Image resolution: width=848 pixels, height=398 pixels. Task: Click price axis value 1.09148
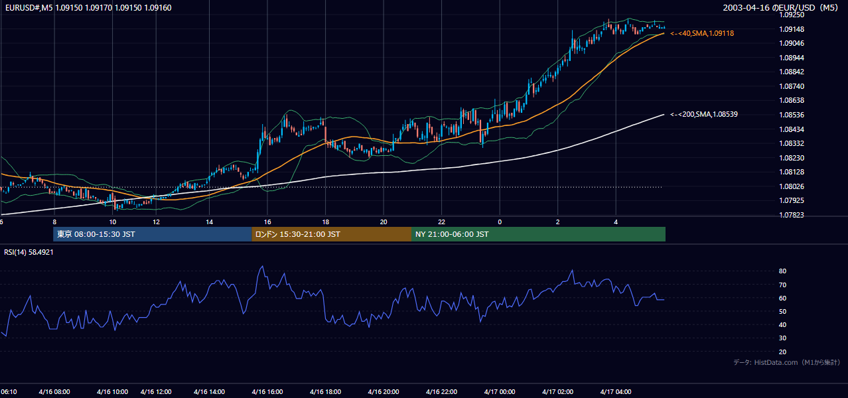point(793,29)
